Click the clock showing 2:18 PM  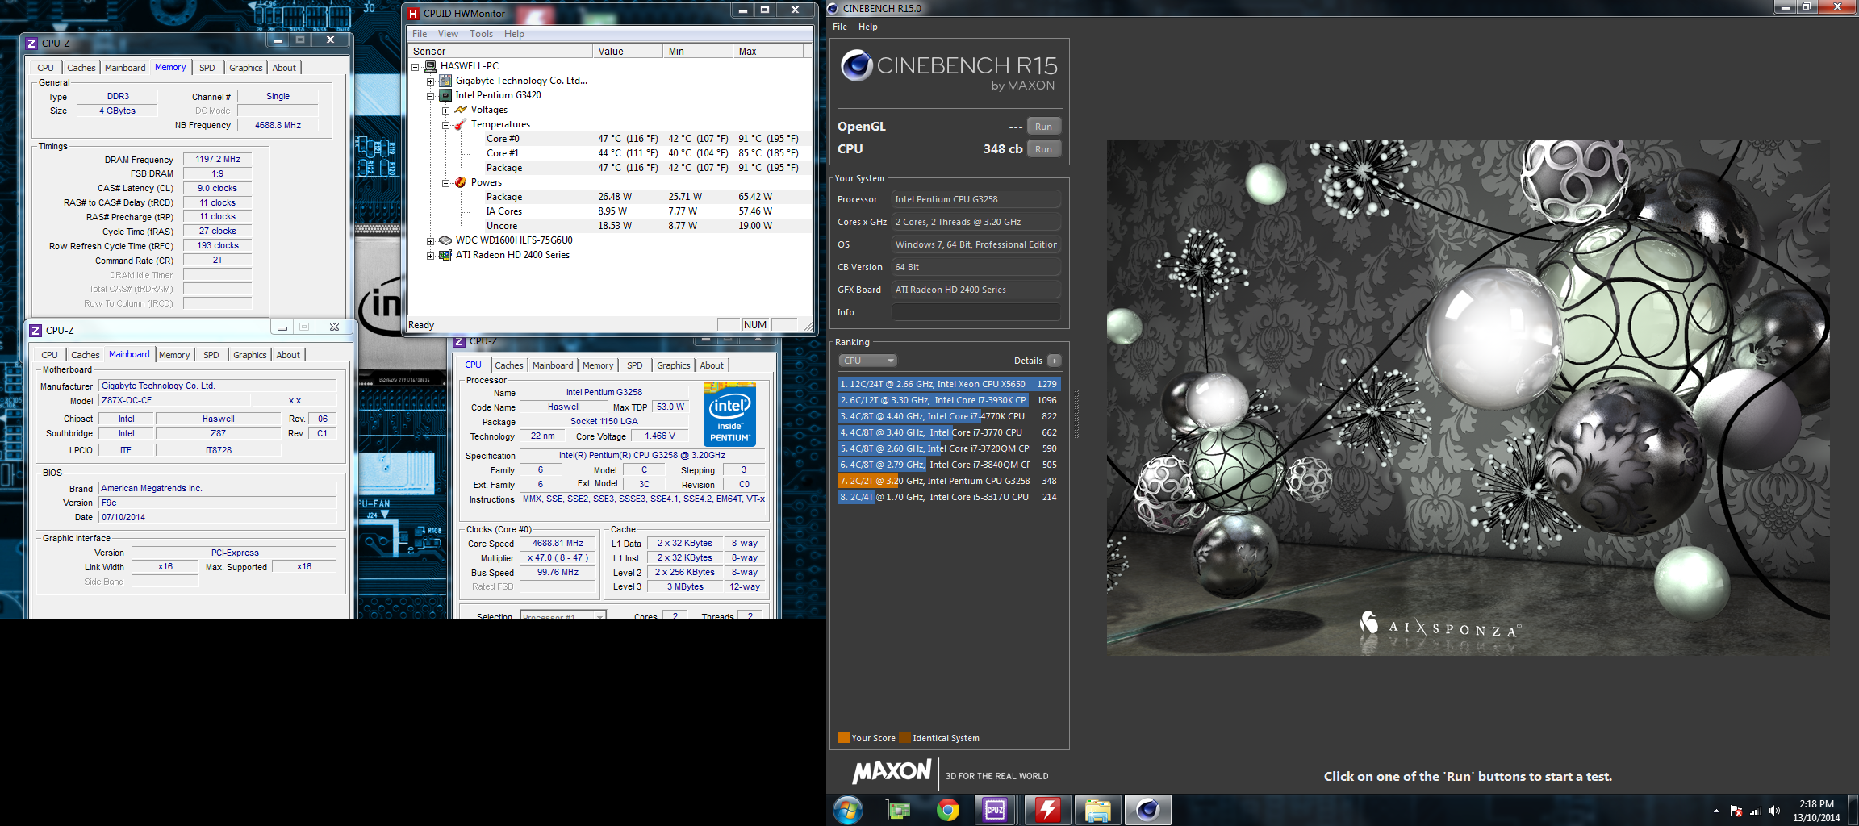click(1816, 804)
